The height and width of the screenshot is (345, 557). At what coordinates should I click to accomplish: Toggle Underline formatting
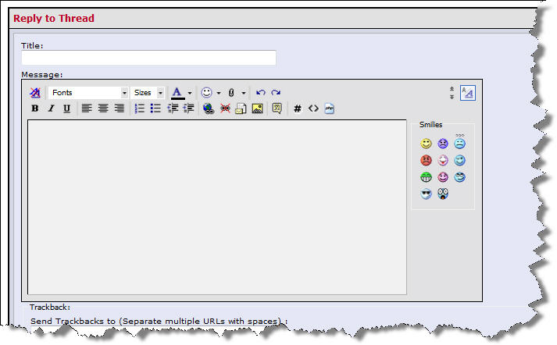tap(66, 108)
